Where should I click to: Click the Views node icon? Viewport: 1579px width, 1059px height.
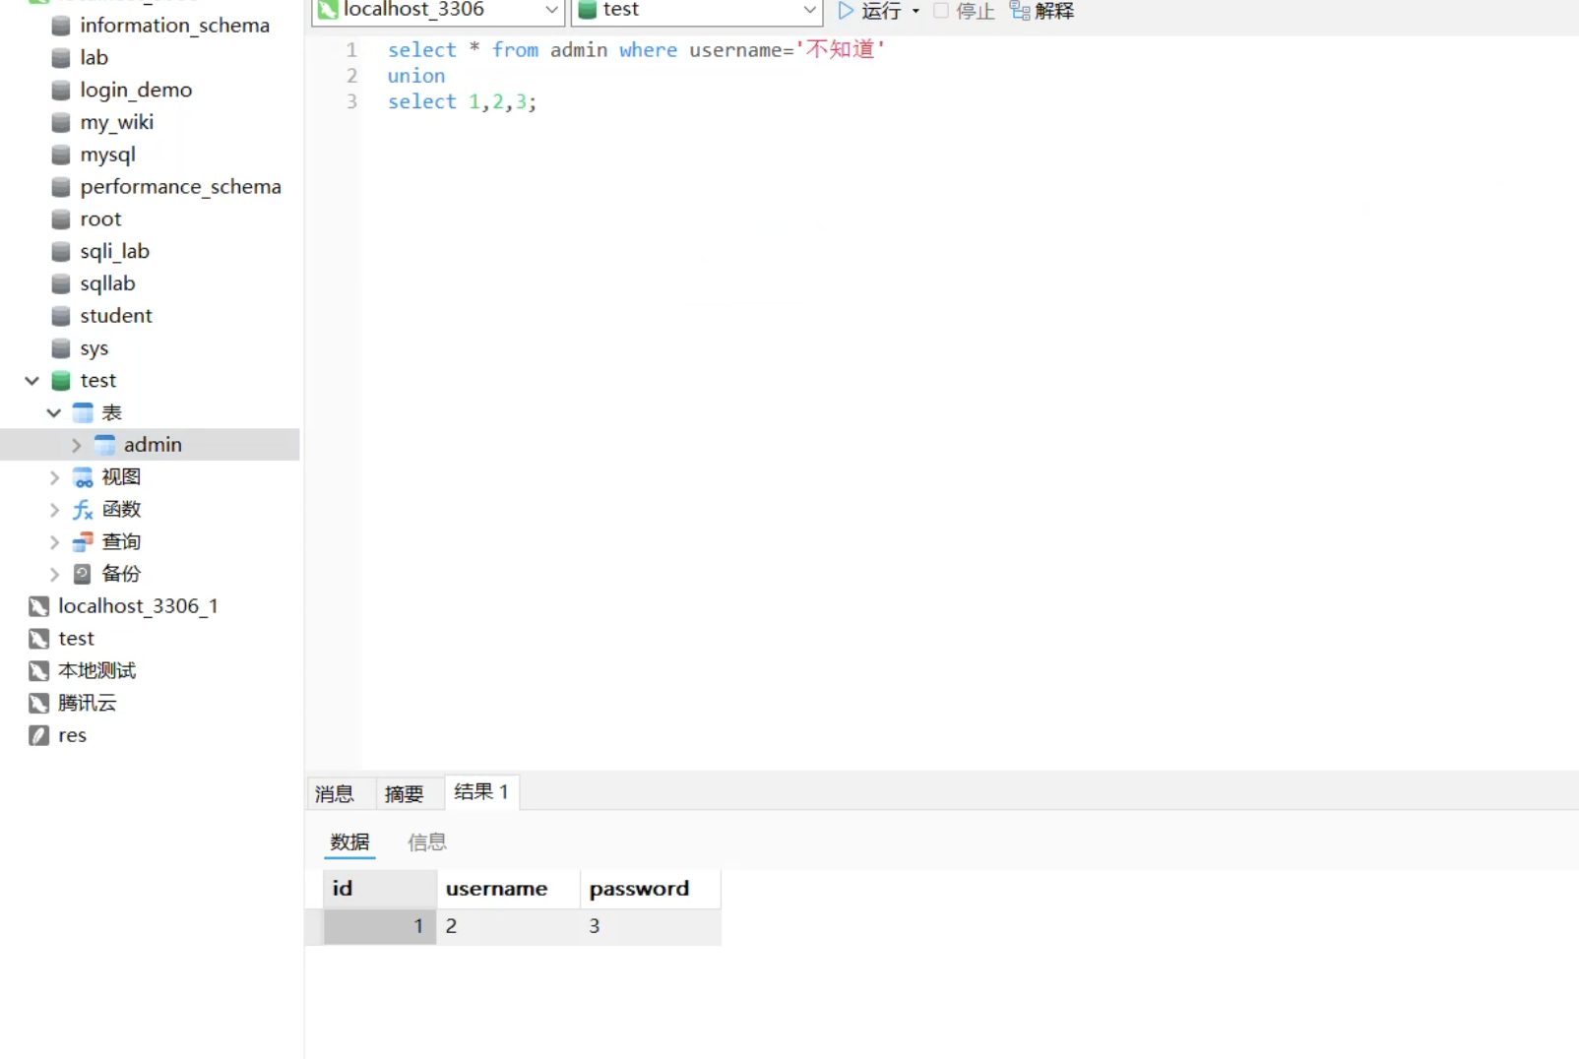(84, 477)
